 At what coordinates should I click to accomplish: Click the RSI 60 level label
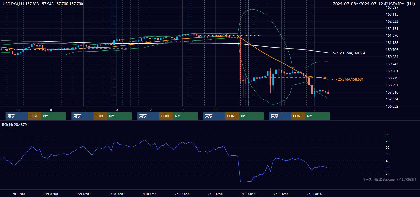(387, 147)
